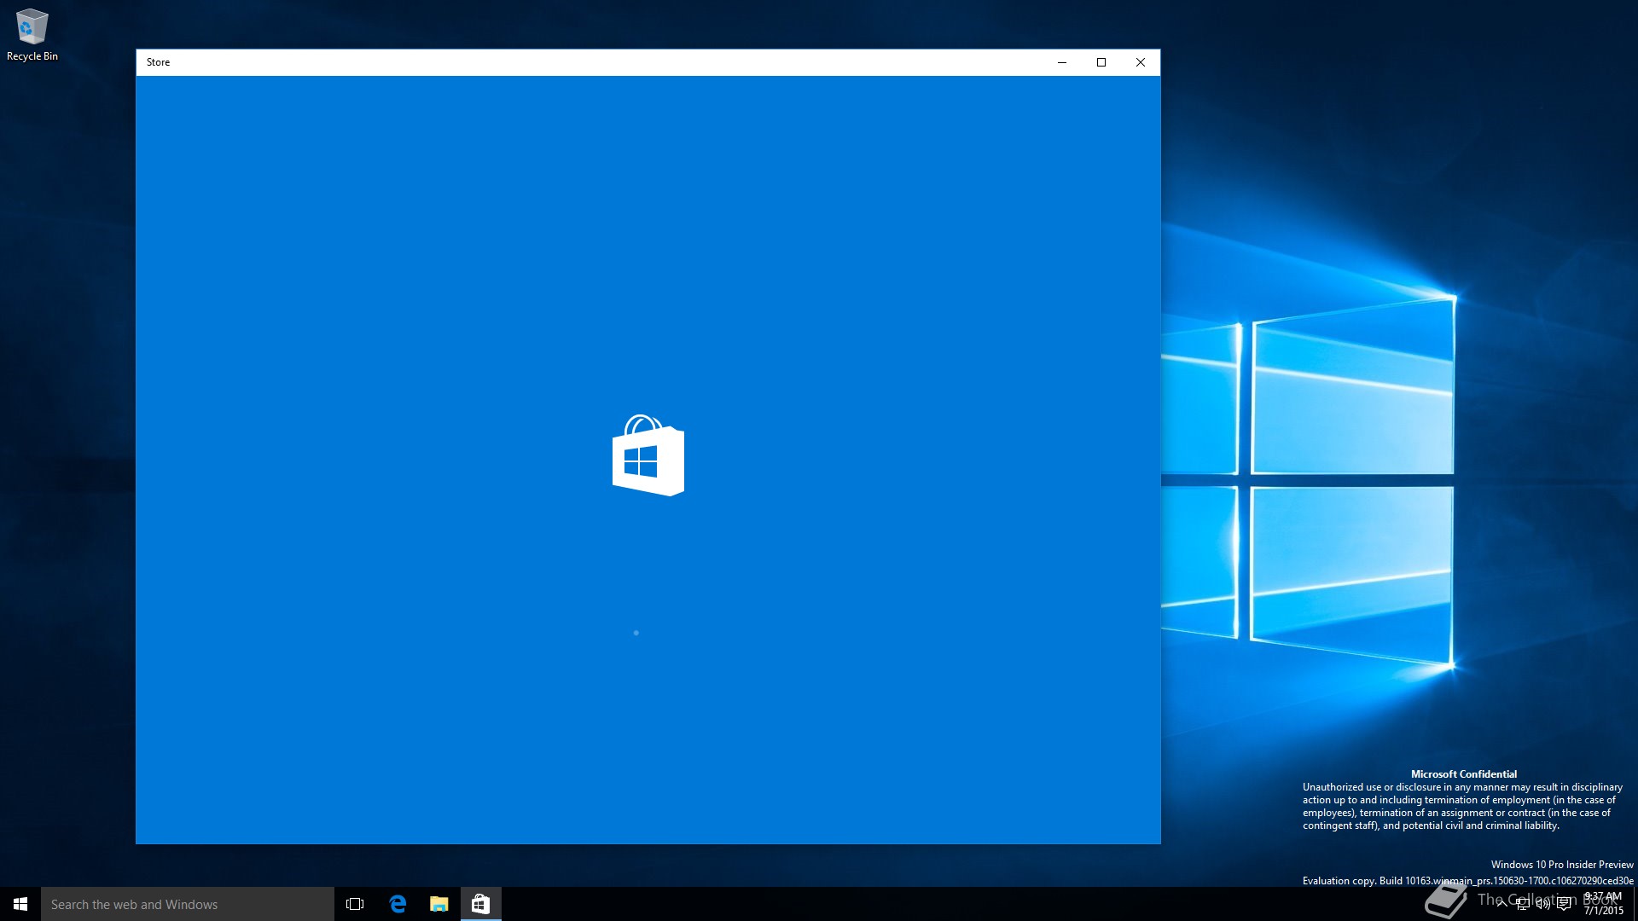Launch Microsoft Edge from the taskbar
The width and height of the screenshot is (1638, 921).
tap(398, 904)
